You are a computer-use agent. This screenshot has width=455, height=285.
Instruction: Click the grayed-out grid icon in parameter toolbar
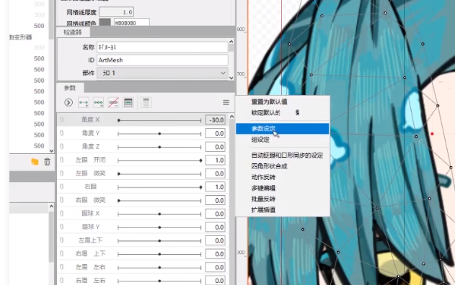click(146, 102)
